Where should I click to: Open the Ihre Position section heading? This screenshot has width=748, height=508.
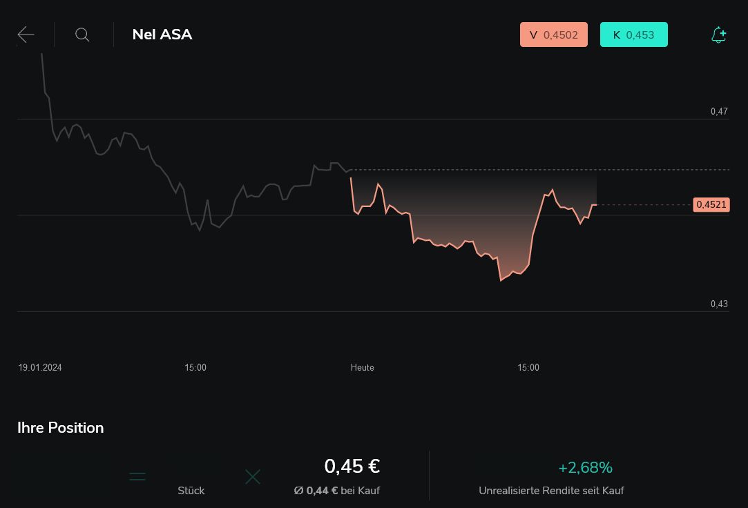(61, 428)
